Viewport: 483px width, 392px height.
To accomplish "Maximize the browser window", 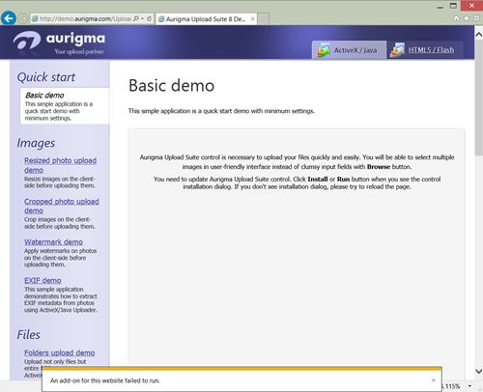I will tap(453, 6).
